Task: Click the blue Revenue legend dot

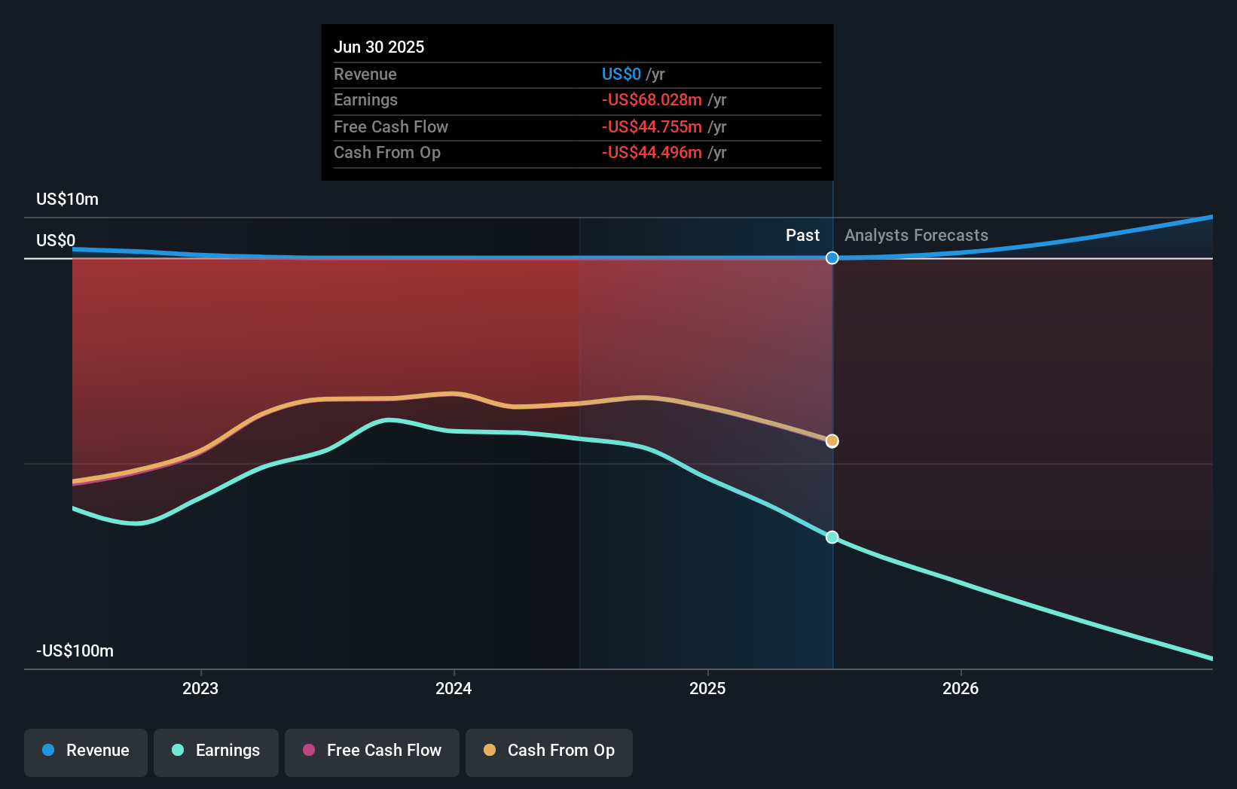Action: point(48,750)
